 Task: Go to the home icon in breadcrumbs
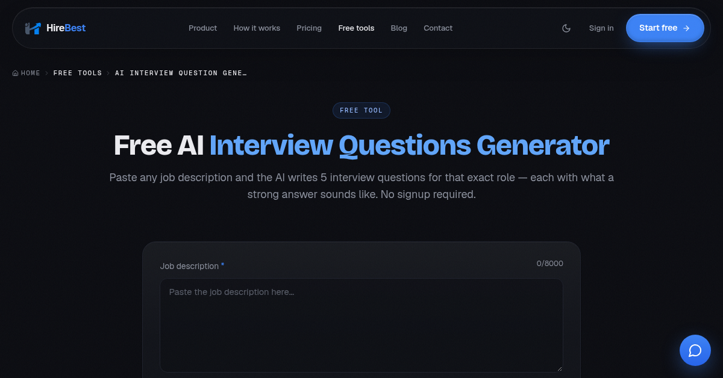(x=16, y=73)
